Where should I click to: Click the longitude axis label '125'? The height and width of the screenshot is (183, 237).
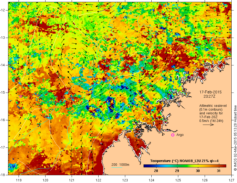tap(178, 180)
